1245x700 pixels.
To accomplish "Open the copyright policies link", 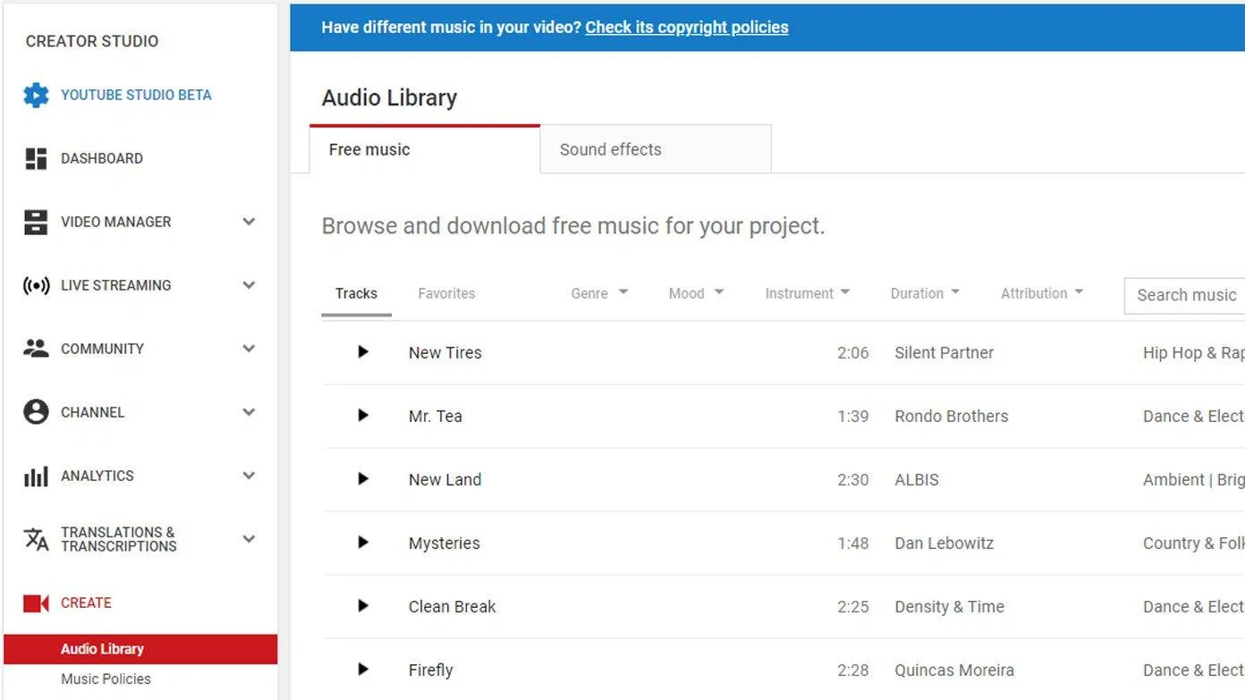I will pos(686,27).
